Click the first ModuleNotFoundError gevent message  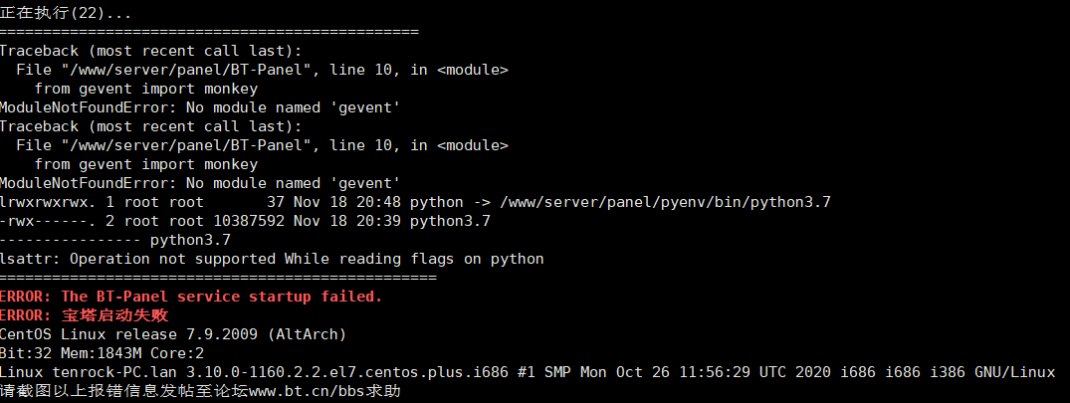coord(199,107)
